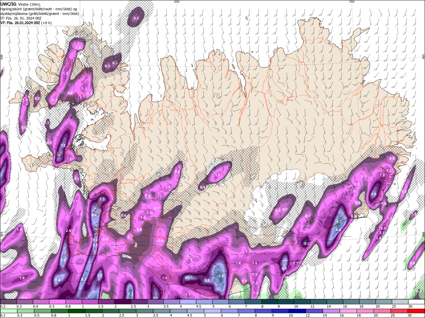Click the 0.1 label under the rain legend
This screenshot has width=425, height=318.
(3, 315)
